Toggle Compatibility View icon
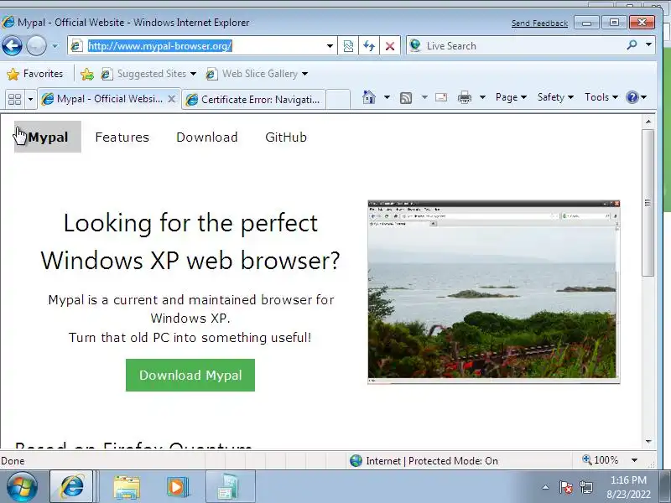 (x=348, y=46)
